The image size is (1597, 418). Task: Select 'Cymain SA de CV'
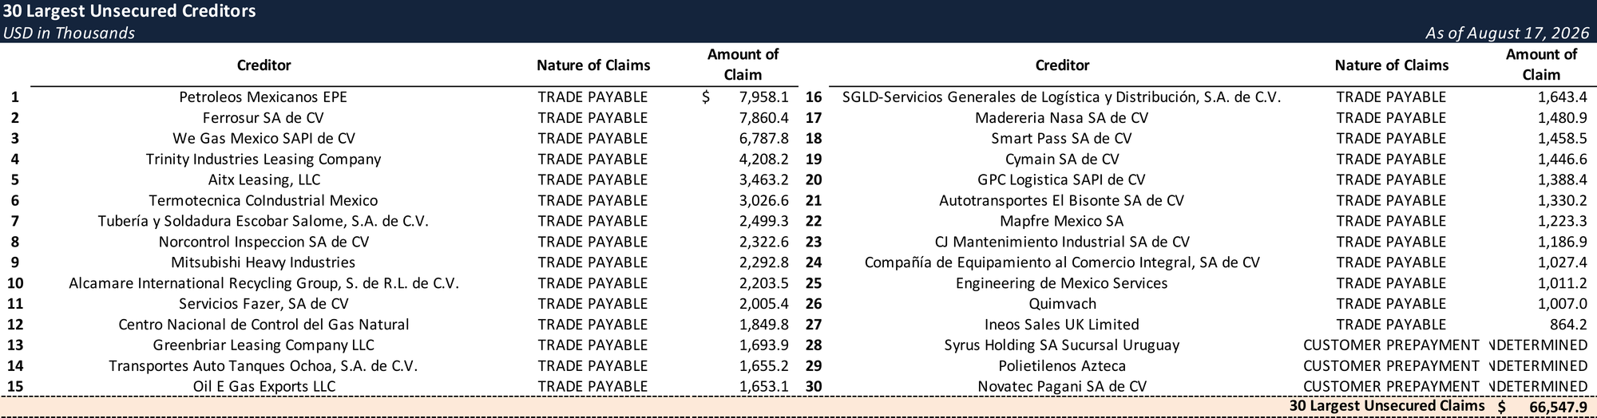(1062, 160)
